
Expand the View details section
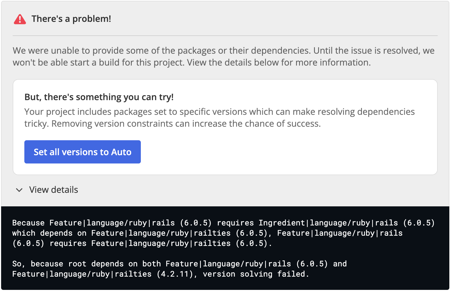click(53, 190)
